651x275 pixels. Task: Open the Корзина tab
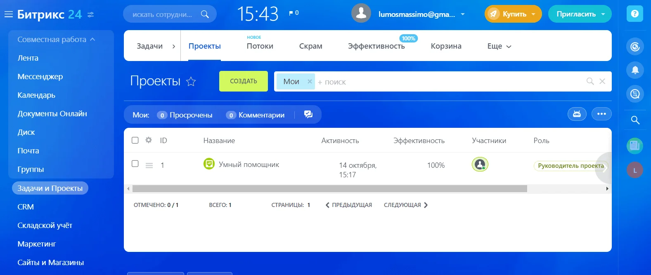tap(446, 46)
